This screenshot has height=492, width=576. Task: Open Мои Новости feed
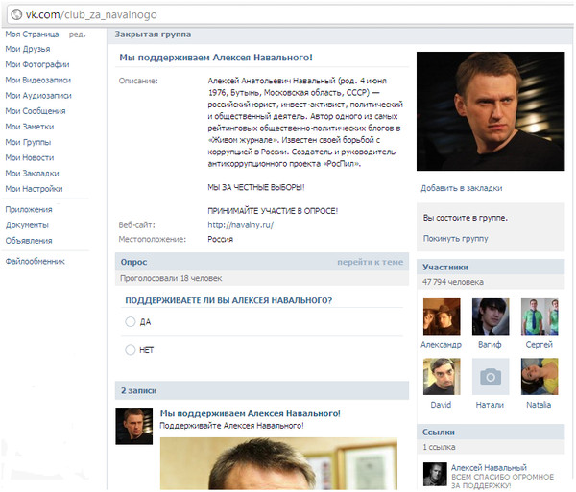30,157
